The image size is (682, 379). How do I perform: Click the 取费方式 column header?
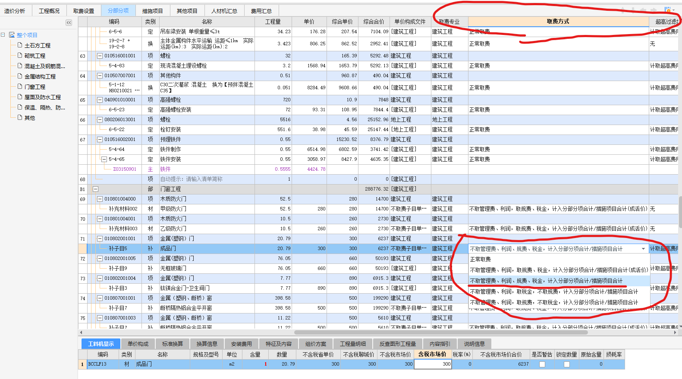click(558, 22)
